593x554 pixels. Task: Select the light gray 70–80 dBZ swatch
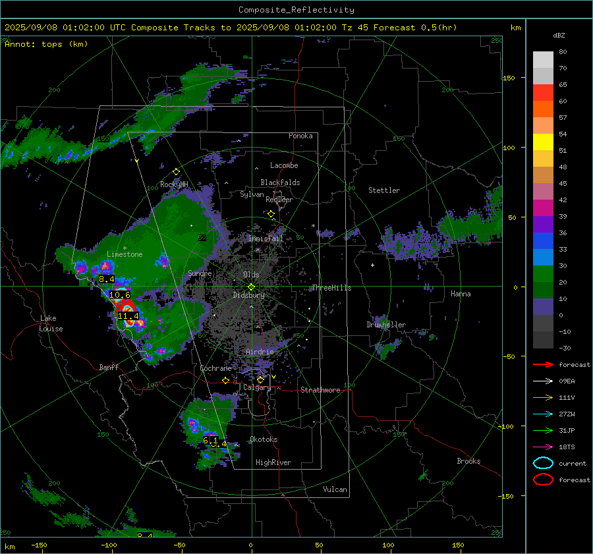click(x=543, y=60)
